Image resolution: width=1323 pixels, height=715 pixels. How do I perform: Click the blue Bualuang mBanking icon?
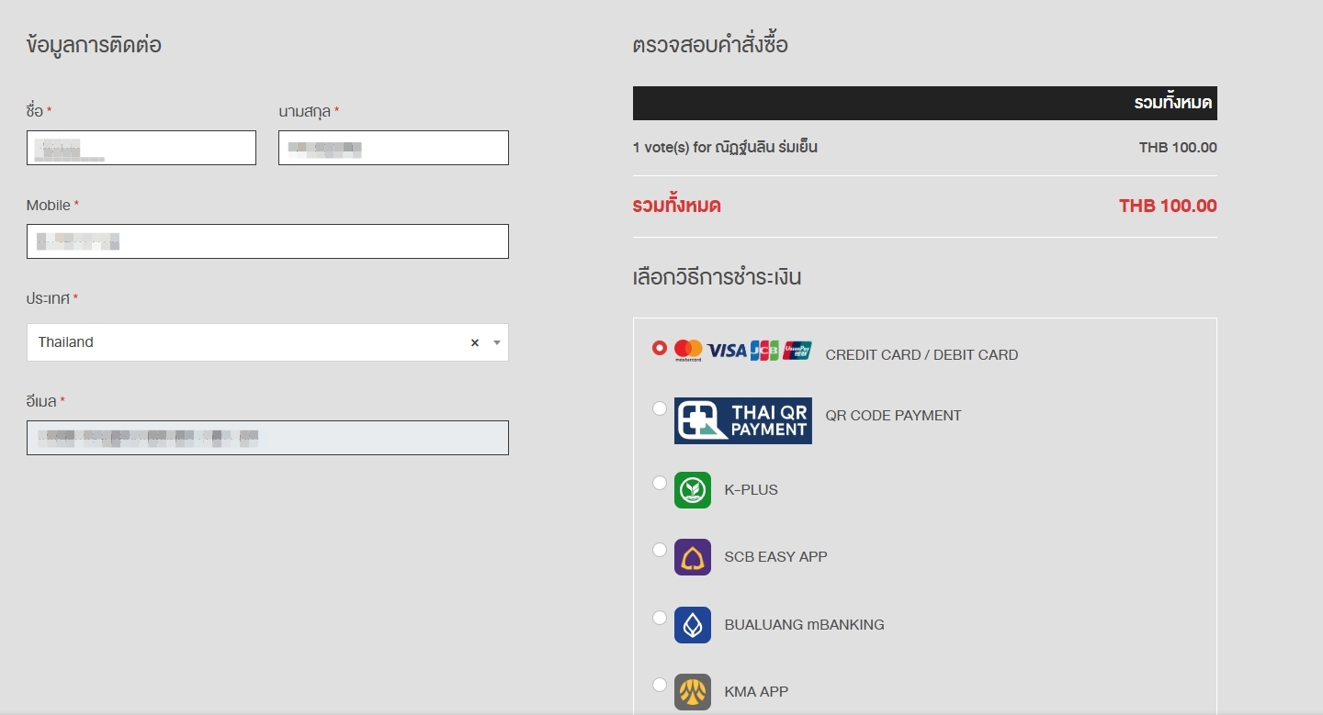click(x=692, y=625)
